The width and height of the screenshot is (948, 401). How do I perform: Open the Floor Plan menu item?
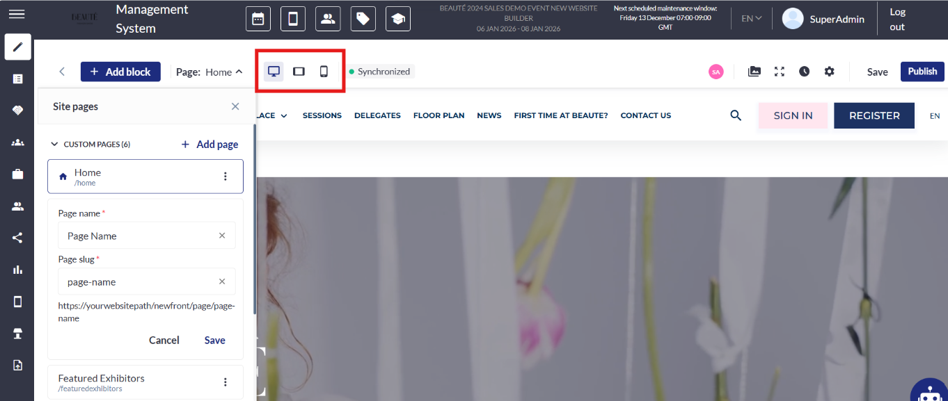(x=439, y=115)
